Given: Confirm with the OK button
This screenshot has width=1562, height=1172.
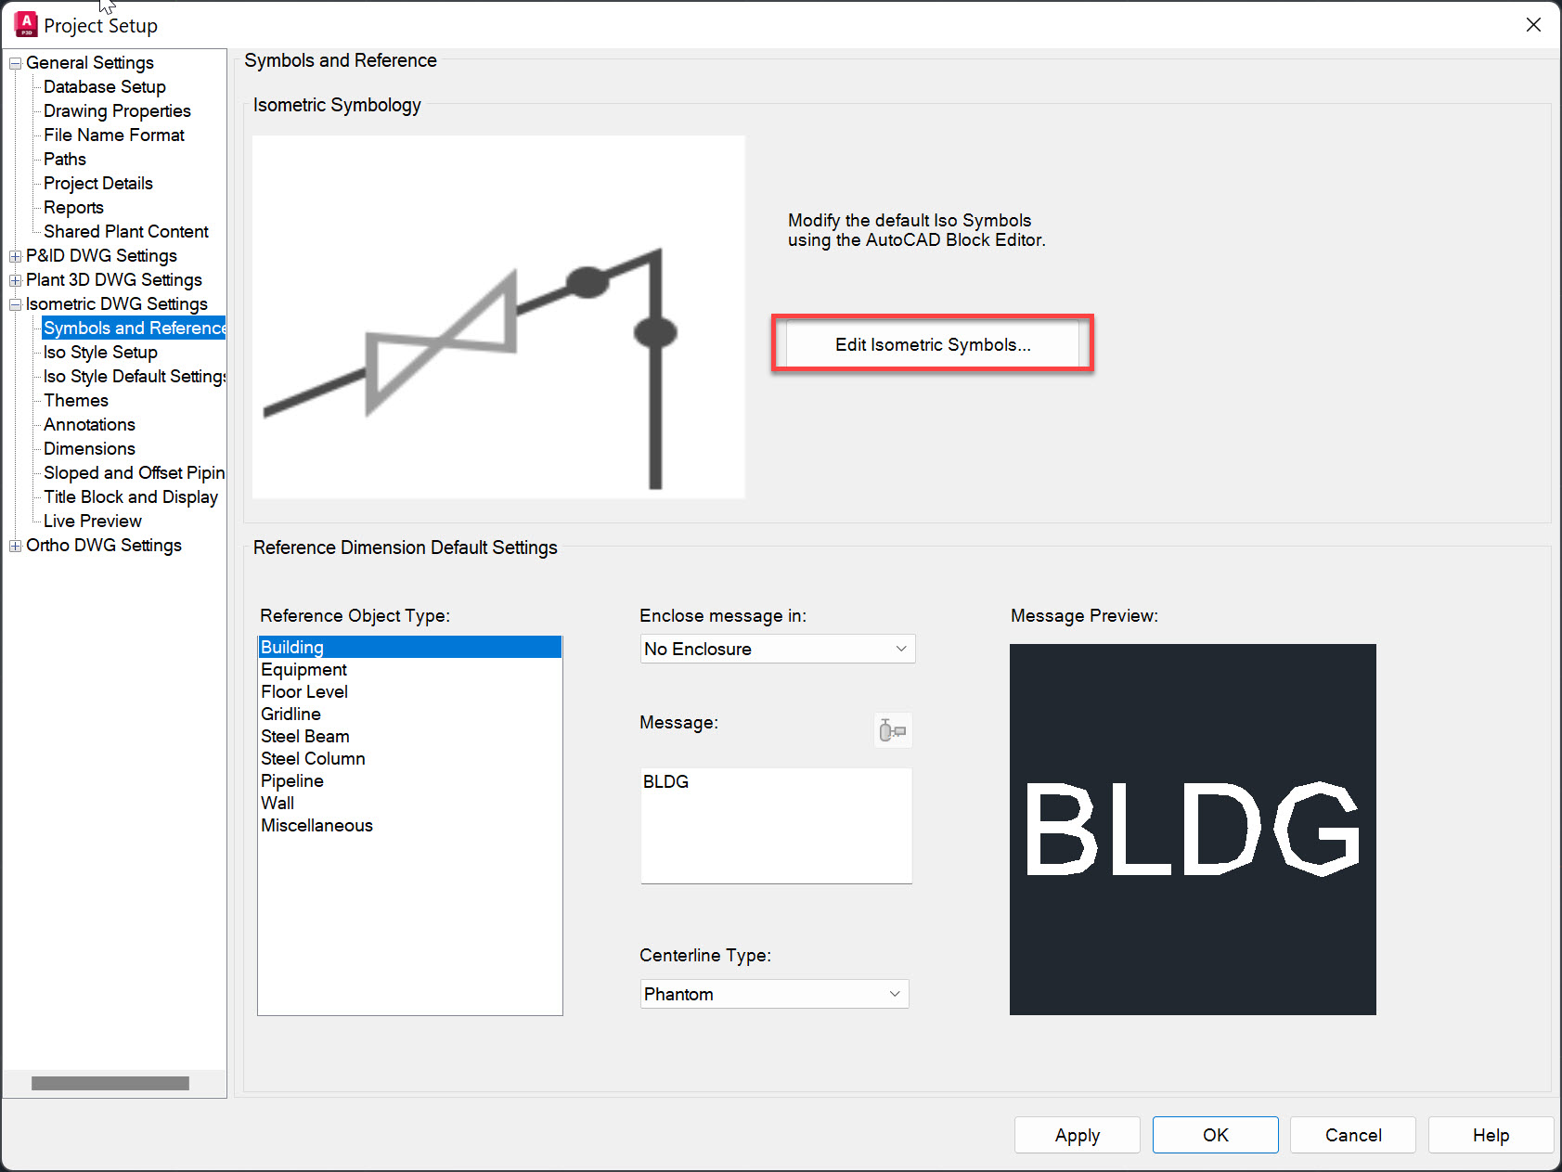Looking at the screenshot, I should (x=1215, y=1135).
